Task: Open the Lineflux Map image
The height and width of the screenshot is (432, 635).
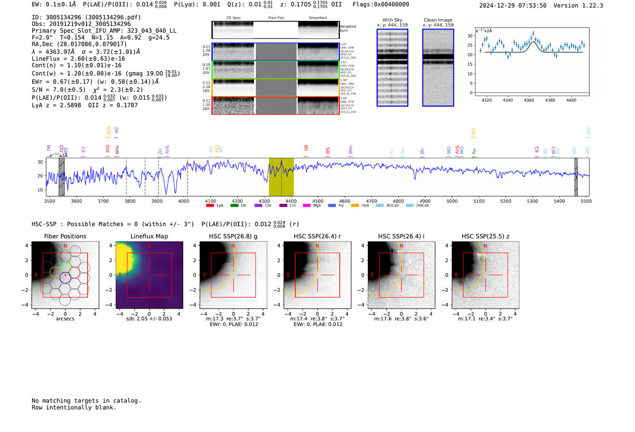Action: click(x=149, y=275)
